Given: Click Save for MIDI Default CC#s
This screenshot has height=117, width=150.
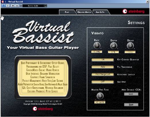Looking at the screenshot, I should pyautogui.click(x=131, y=94).
